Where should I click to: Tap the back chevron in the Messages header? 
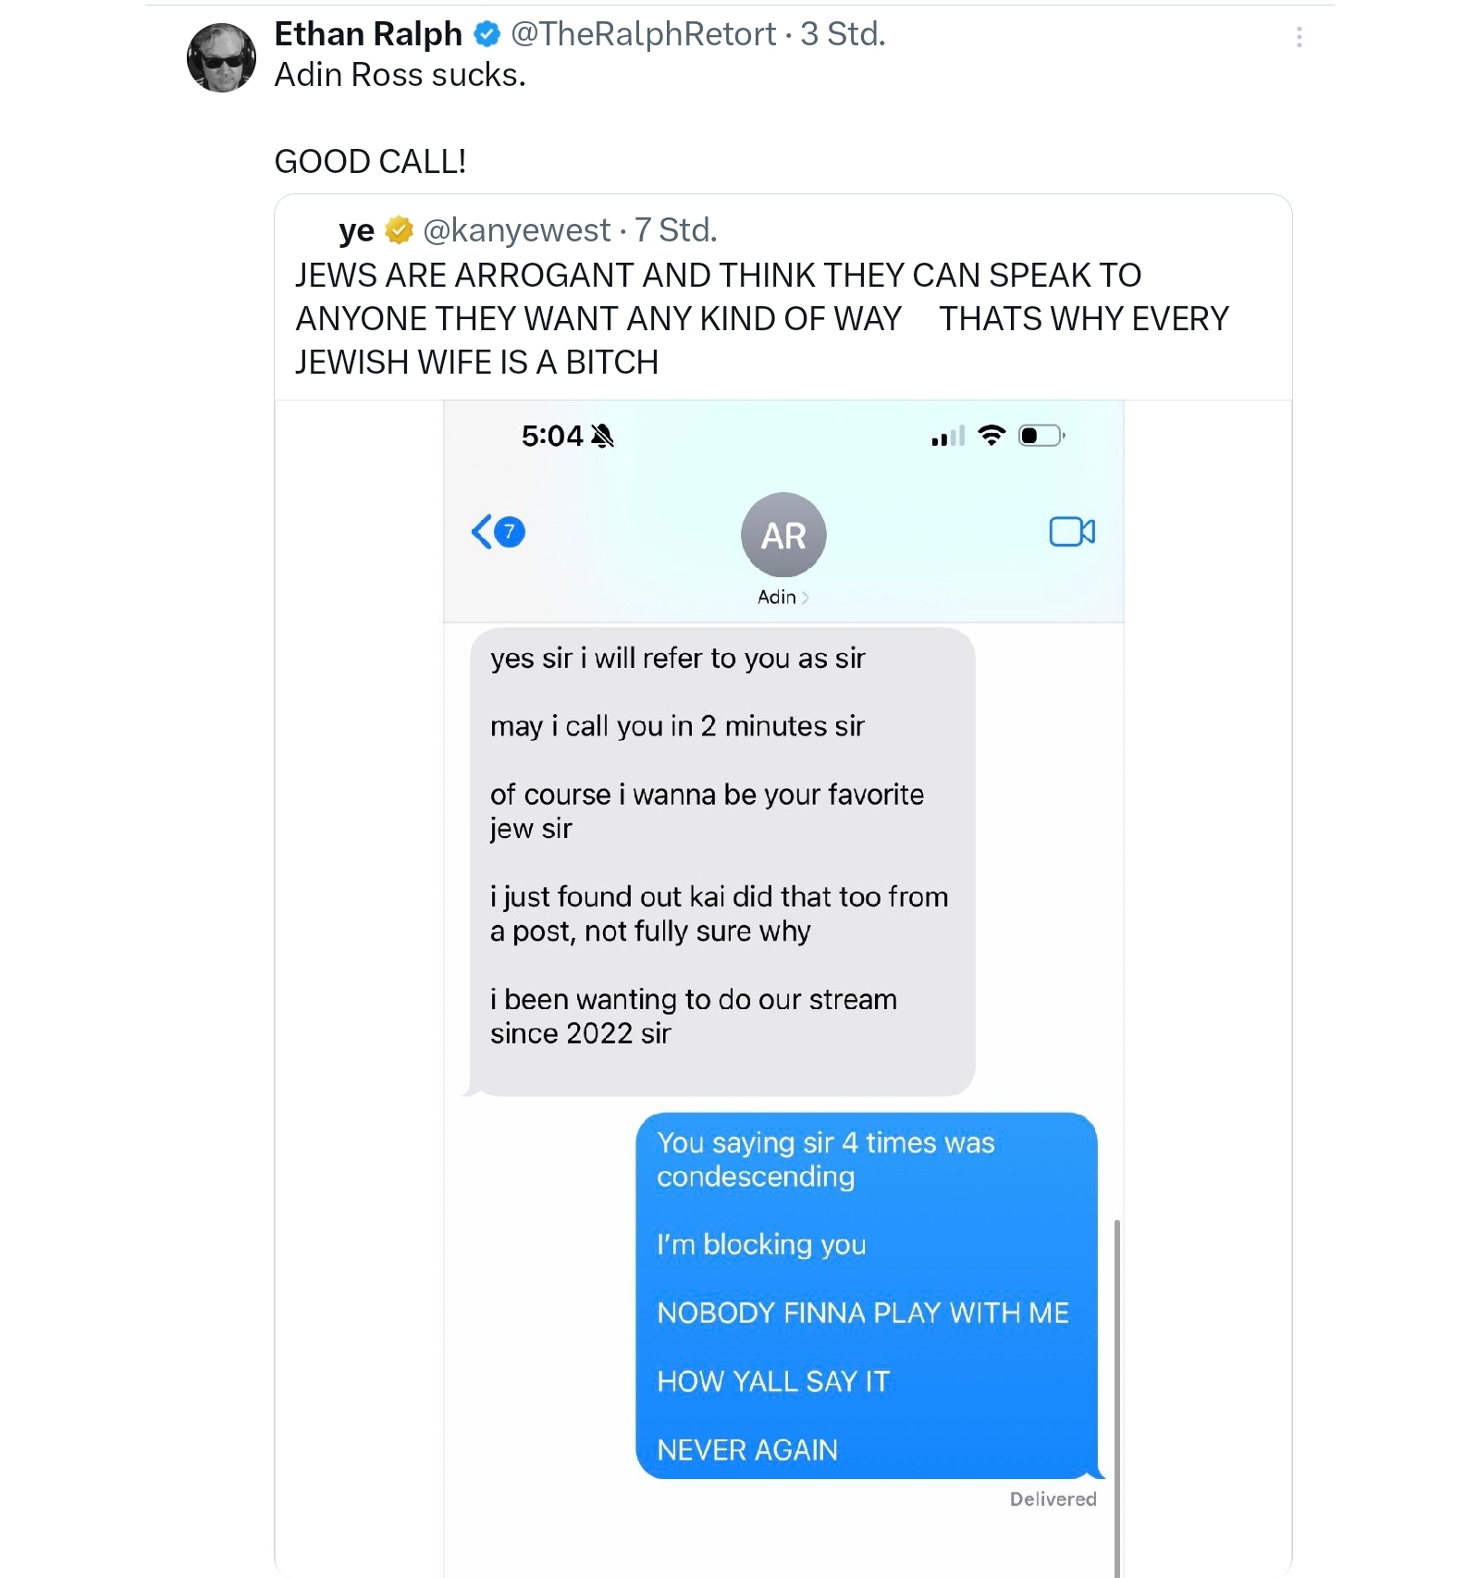tap(482, 532)
